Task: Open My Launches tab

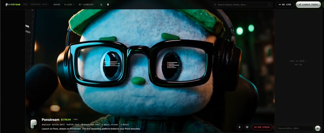Action: [x=86, y=5]
